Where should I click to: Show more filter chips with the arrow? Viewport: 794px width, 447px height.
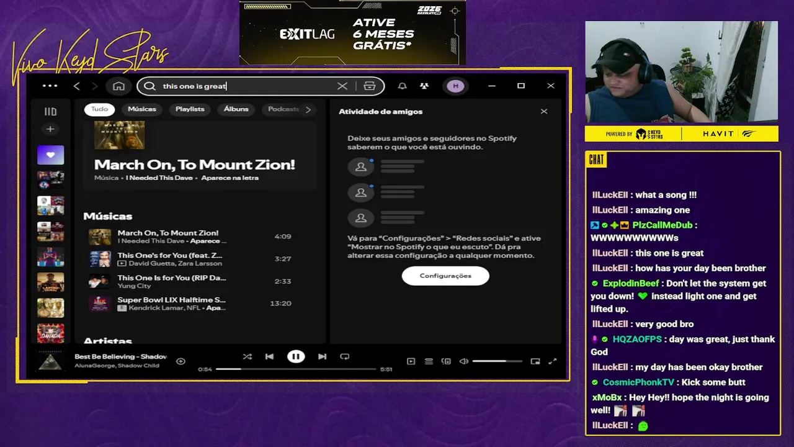coord(308,109)
